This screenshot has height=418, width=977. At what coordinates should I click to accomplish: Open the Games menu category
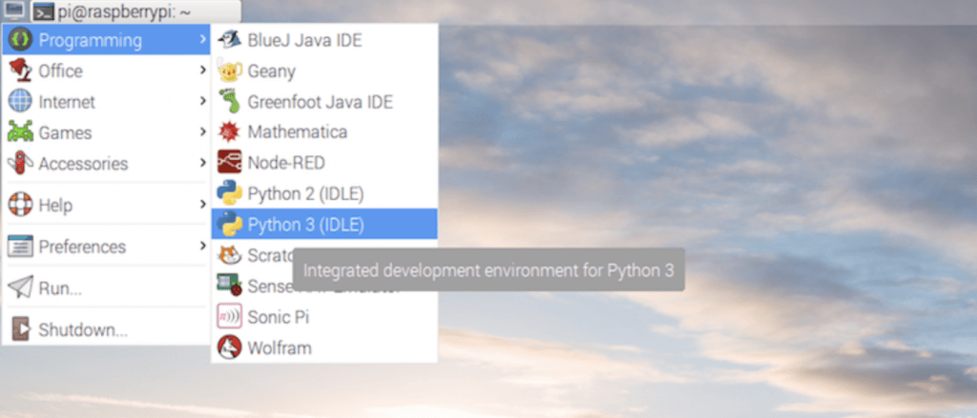[x=107, y=132]
